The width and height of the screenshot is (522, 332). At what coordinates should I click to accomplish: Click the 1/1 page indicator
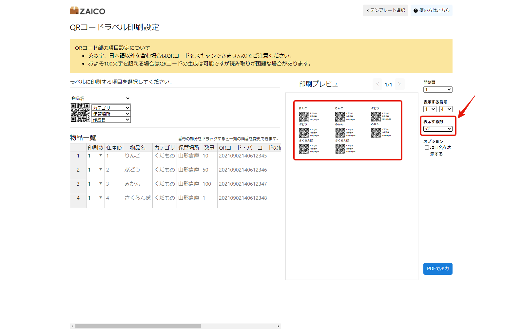pos(388,84)
